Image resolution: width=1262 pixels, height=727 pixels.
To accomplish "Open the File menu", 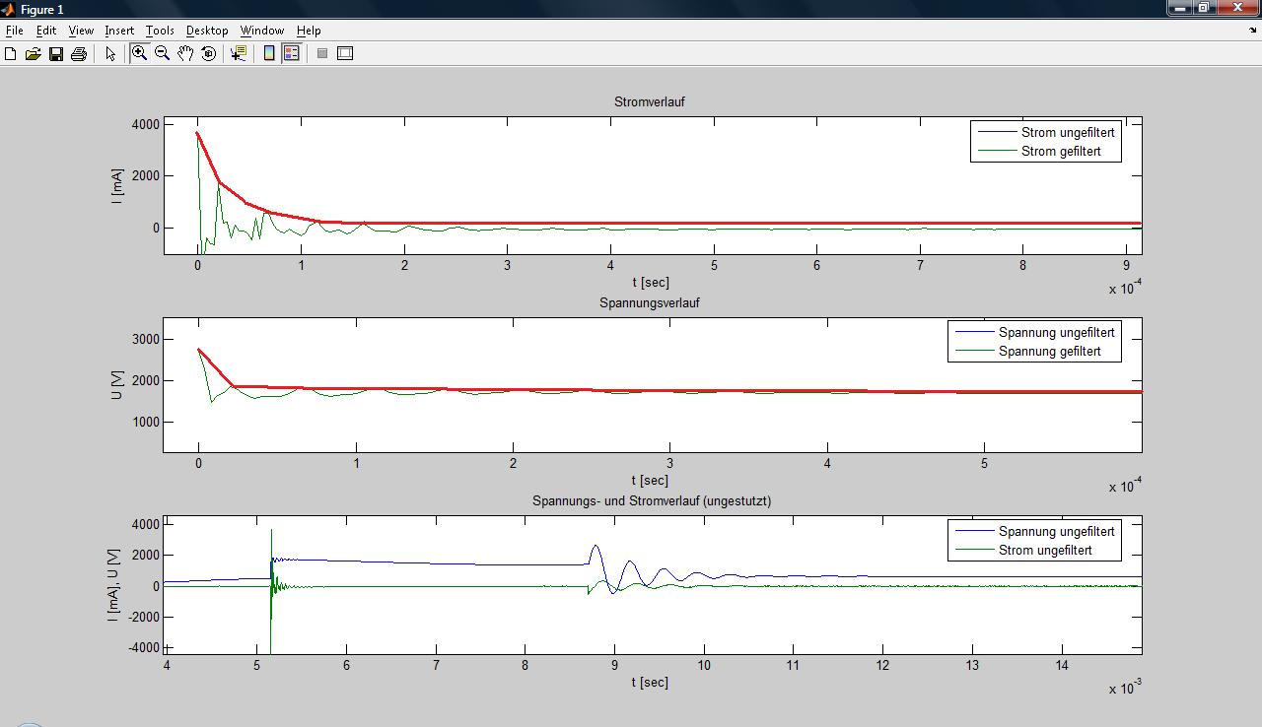I will click(15, 31).
